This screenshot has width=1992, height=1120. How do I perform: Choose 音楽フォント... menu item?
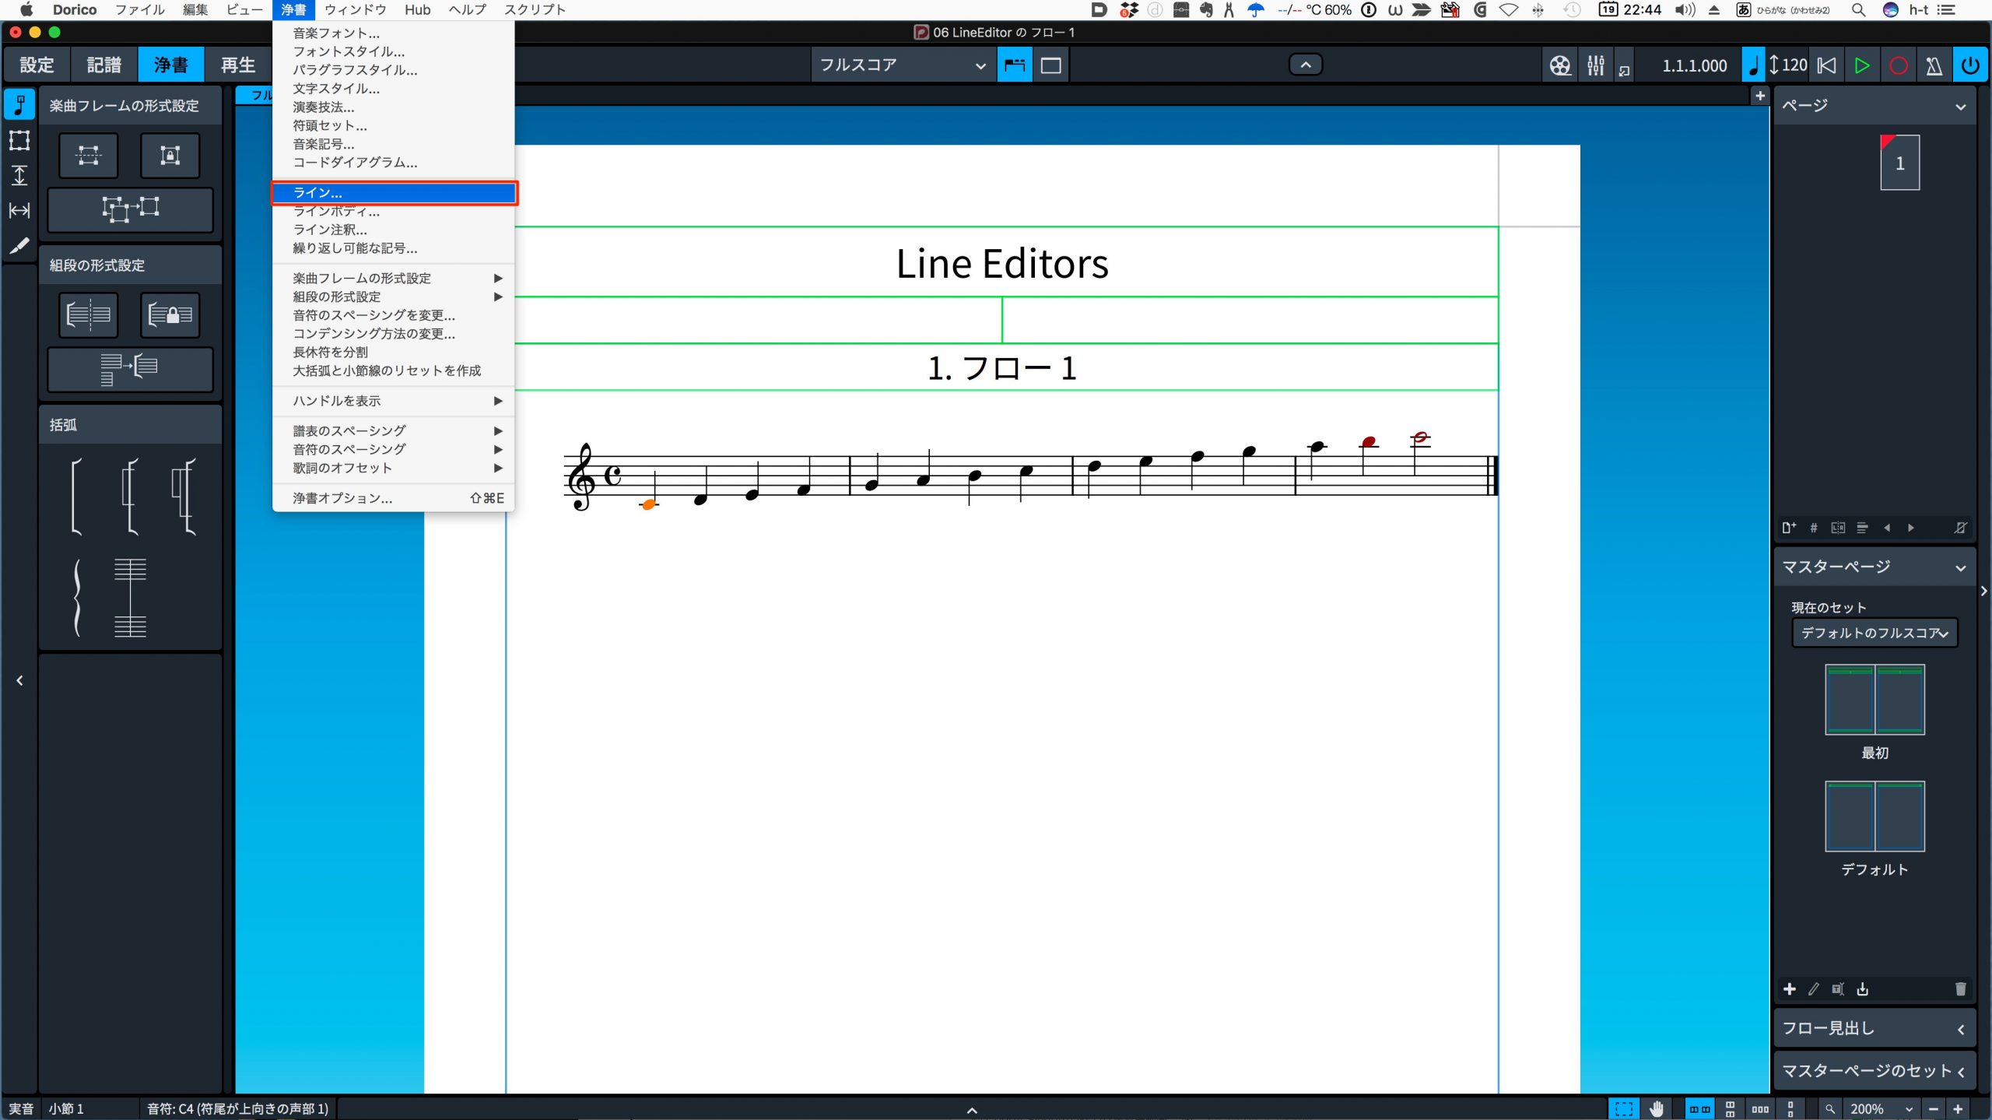pos(394,33)
